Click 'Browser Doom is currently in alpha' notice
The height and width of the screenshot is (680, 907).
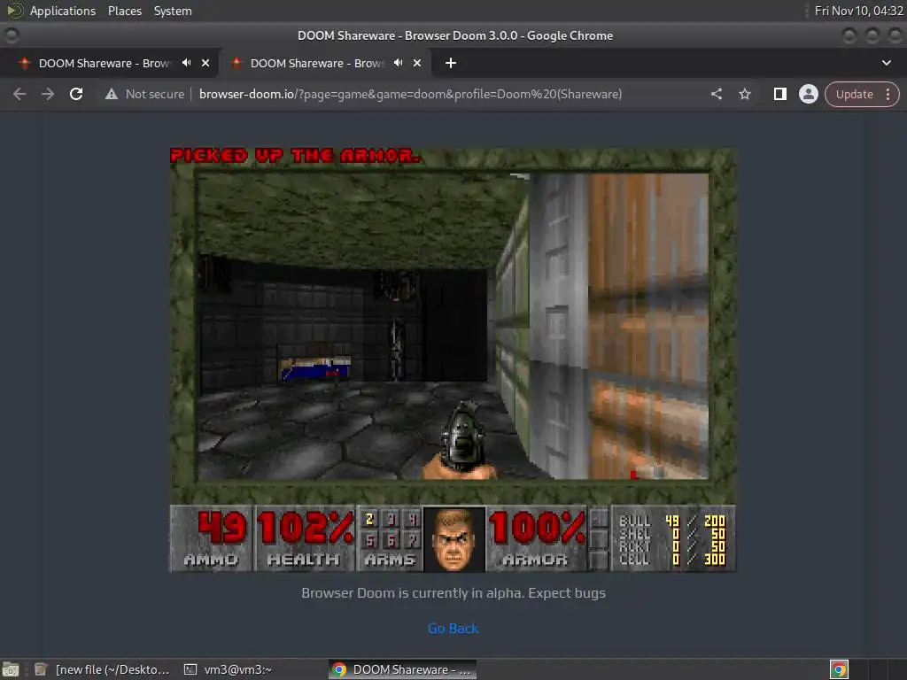[453, 592]
